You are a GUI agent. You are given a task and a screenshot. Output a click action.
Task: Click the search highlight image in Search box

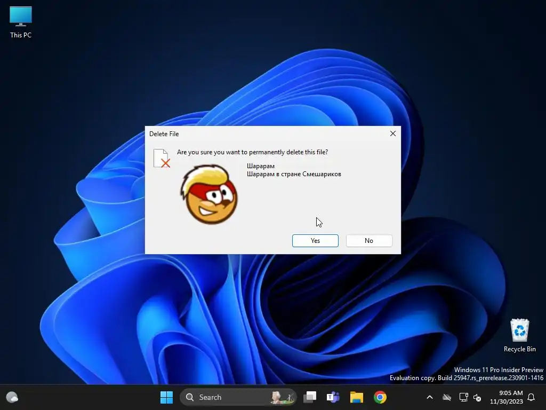tap(283, 397)
